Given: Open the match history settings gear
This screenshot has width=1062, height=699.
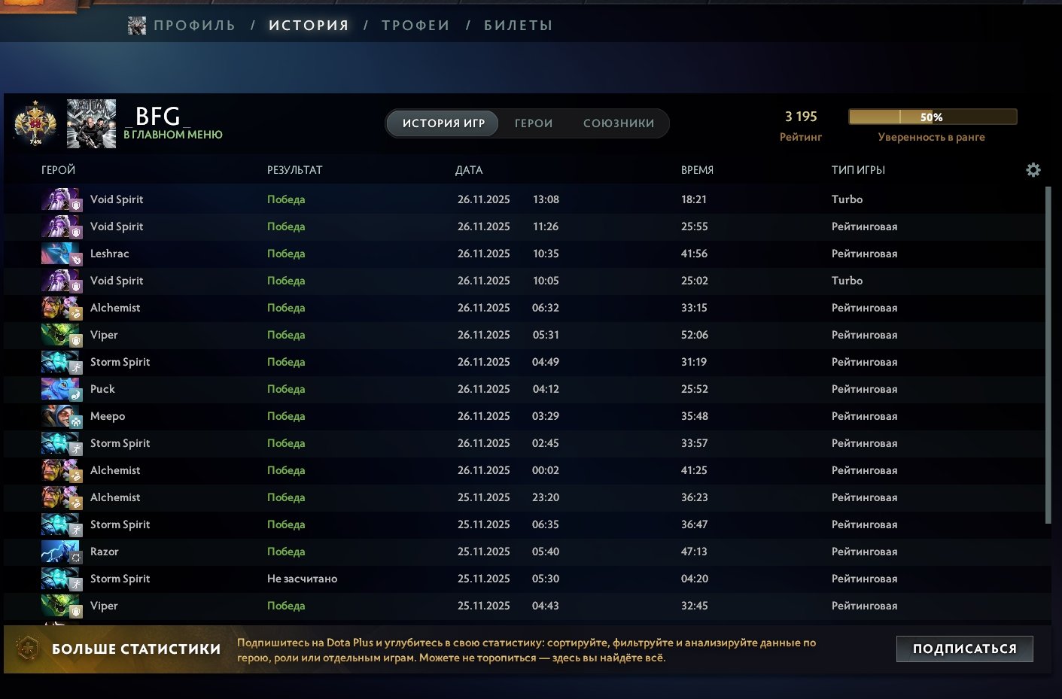Looking at the screenshot, I should [1033, 170].
